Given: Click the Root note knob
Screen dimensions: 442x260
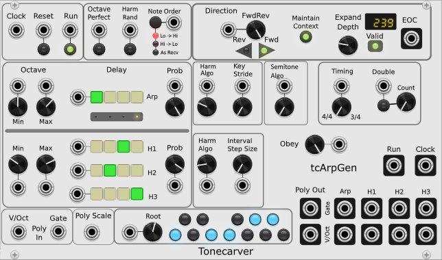Looking at the screenshot, I should pos(152,232).
